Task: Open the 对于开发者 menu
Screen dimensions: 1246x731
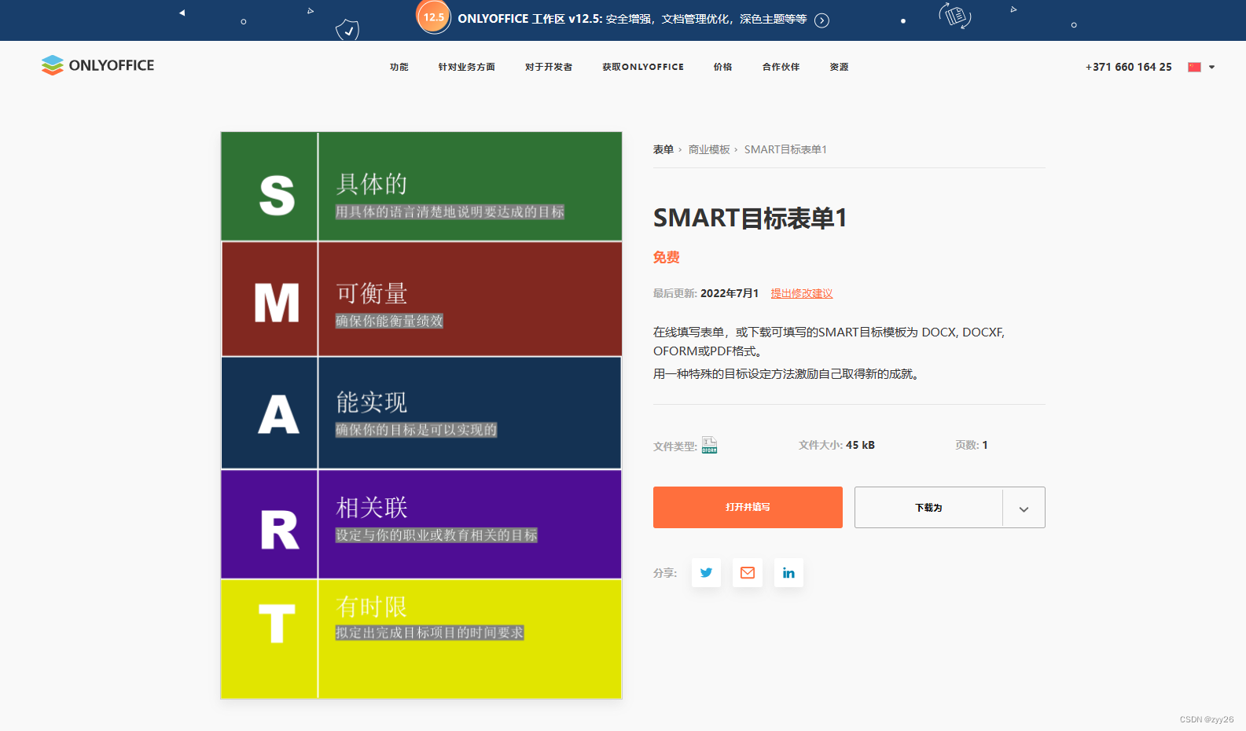Action: (x=549, y=67)
